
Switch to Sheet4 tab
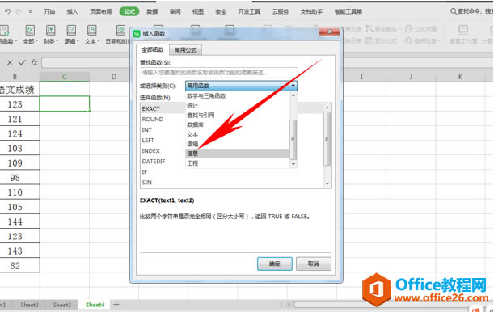pyautogui.click(x=95, y=305)
